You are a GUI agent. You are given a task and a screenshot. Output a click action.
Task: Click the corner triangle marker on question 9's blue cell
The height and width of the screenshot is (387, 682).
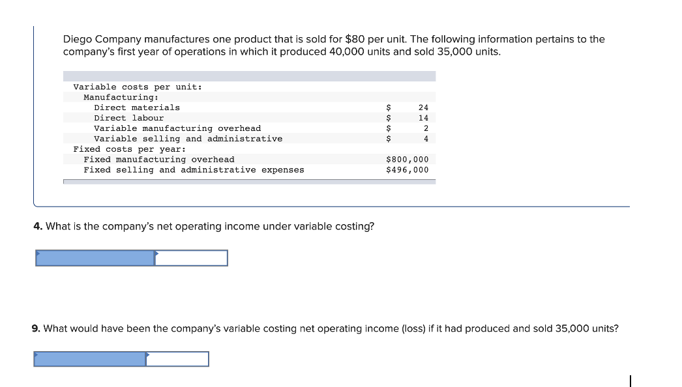pos(36,355)
